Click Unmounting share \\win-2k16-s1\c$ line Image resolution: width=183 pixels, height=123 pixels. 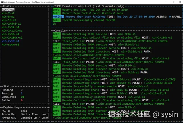point(109,93)
